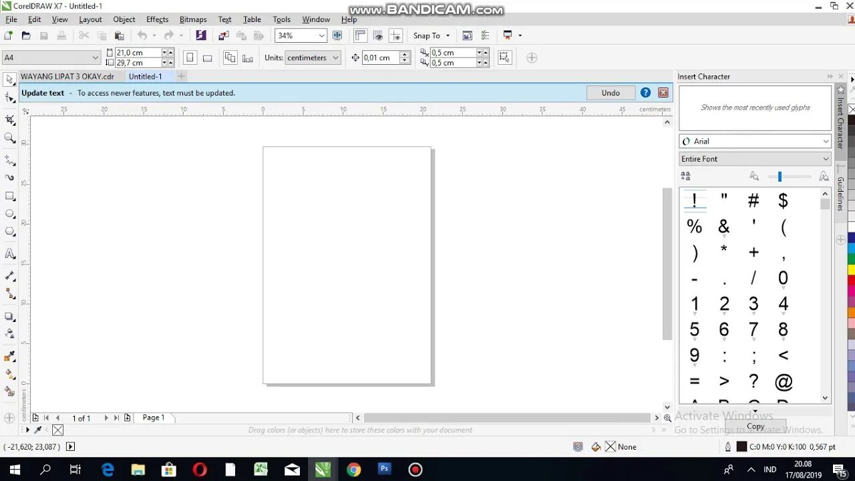Toggle apply layout to all pages
Screen dimensions: 855x481
coord(230,57)
